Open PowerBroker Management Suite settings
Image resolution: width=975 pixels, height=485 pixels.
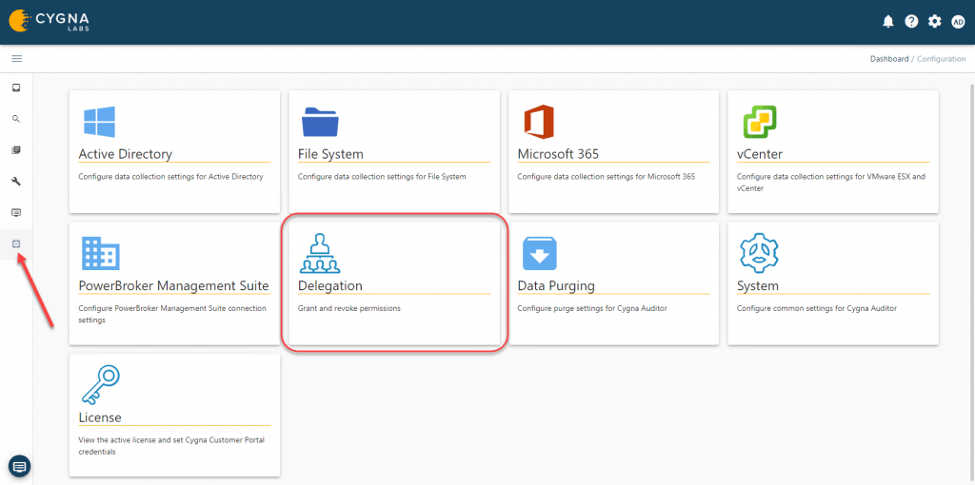(175, 283)
